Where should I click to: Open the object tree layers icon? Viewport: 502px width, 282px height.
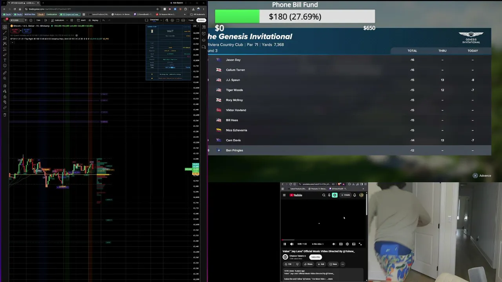click(x=204, y=40)
